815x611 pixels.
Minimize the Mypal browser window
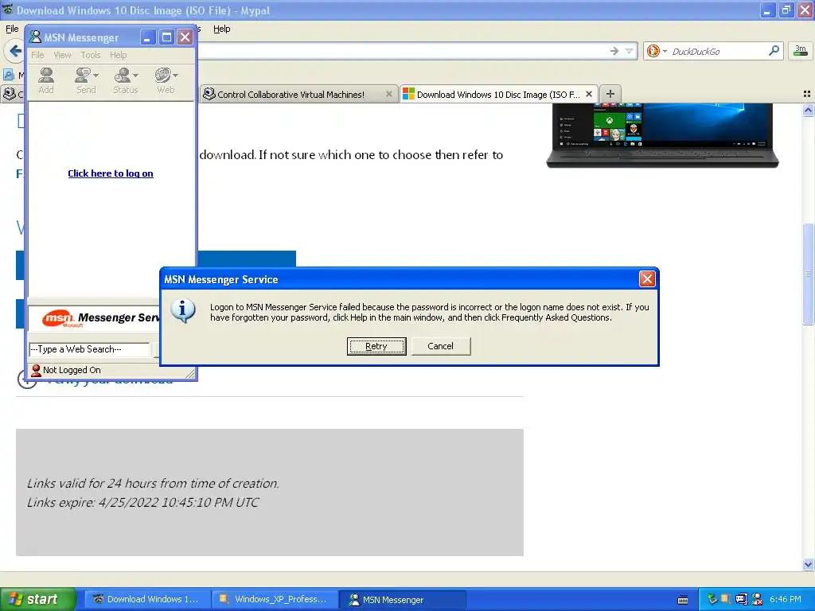tap(767, 10)
